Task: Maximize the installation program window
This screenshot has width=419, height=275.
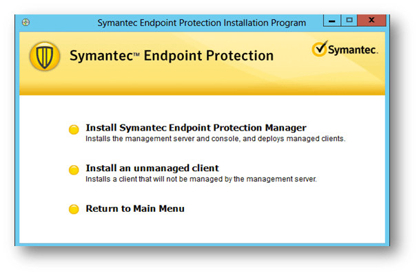Action: tap(350, 22)
